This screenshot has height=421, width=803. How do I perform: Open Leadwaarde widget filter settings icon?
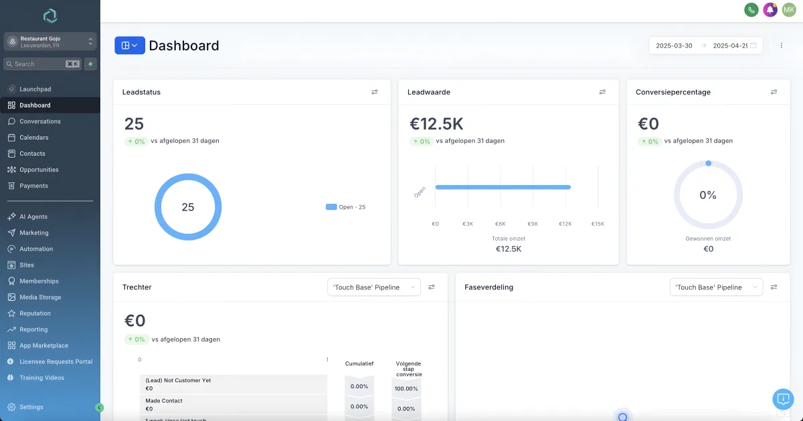pyautogui.click(x=603, y=92)
